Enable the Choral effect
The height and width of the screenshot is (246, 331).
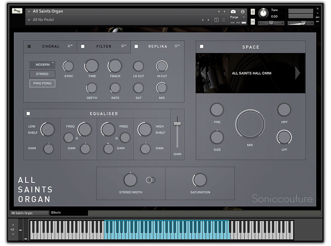29,46
